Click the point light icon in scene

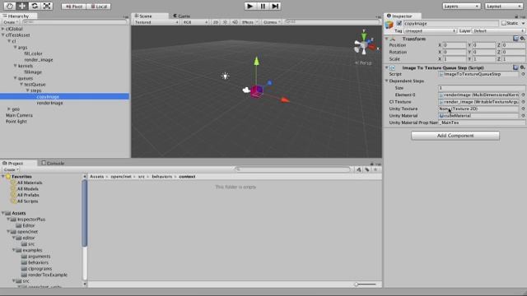(x=225, y=76)
